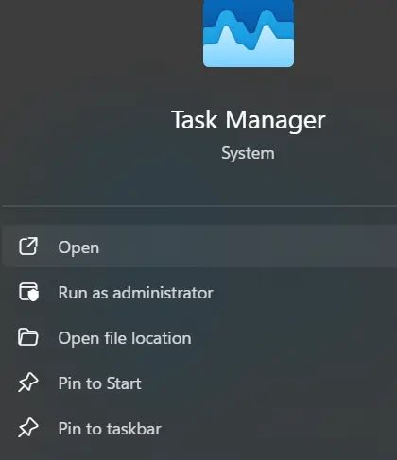Image resolution: width=397 pixels, height=460 pixels.
Task: Click the Task Manager app icon
Action: pos(249,33)
